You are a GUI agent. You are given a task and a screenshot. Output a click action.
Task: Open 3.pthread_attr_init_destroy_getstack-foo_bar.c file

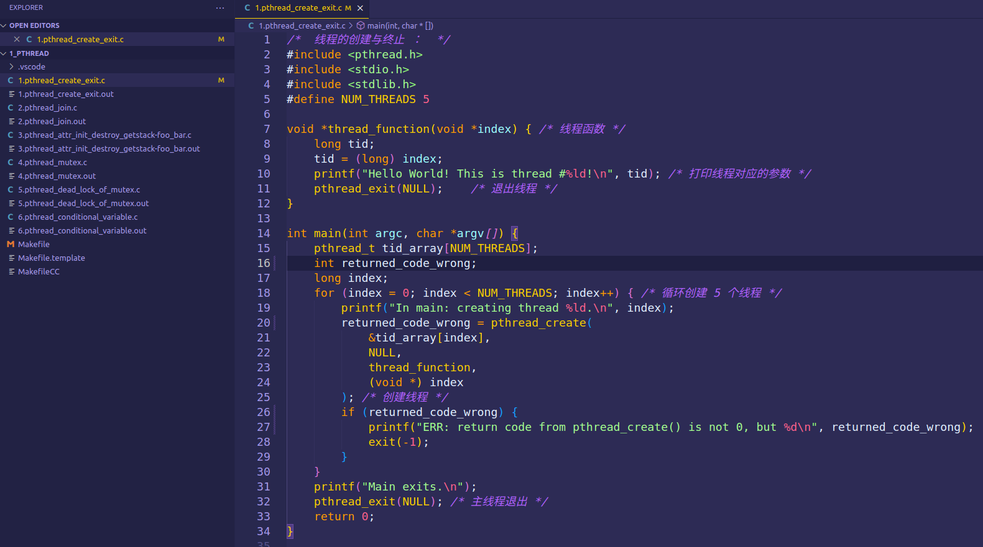[104, 135]
